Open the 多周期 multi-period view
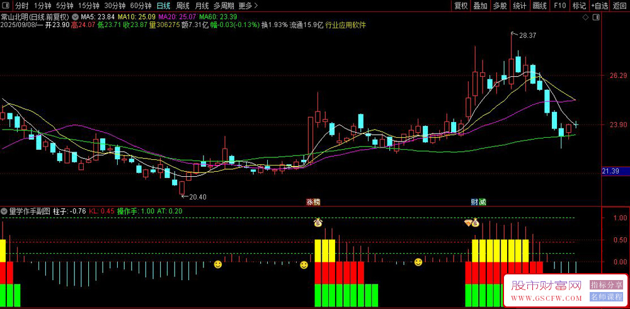630x309 pixels. 224,6
